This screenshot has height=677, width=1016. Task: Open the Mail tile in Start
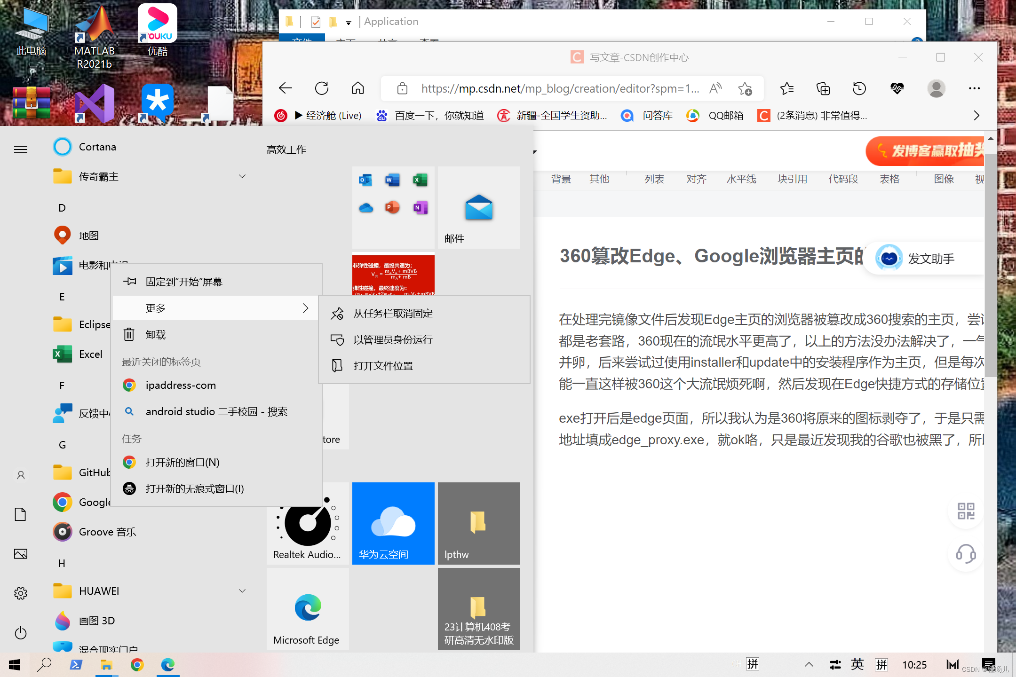pyautogui.click(x=478, y=207)
